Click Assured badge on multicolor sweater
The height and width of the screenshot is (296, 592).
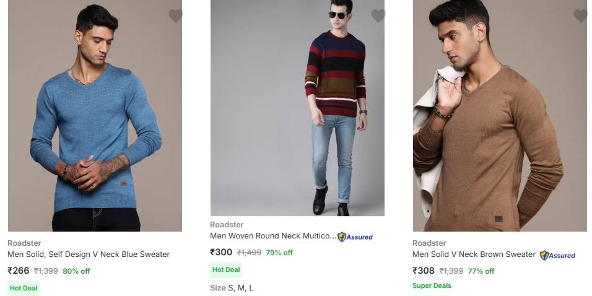click(x=355, y=237)
